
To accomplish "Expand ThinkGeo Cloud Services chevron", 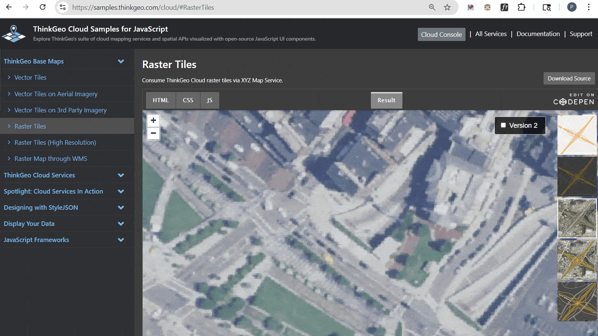I will (121, 175).
